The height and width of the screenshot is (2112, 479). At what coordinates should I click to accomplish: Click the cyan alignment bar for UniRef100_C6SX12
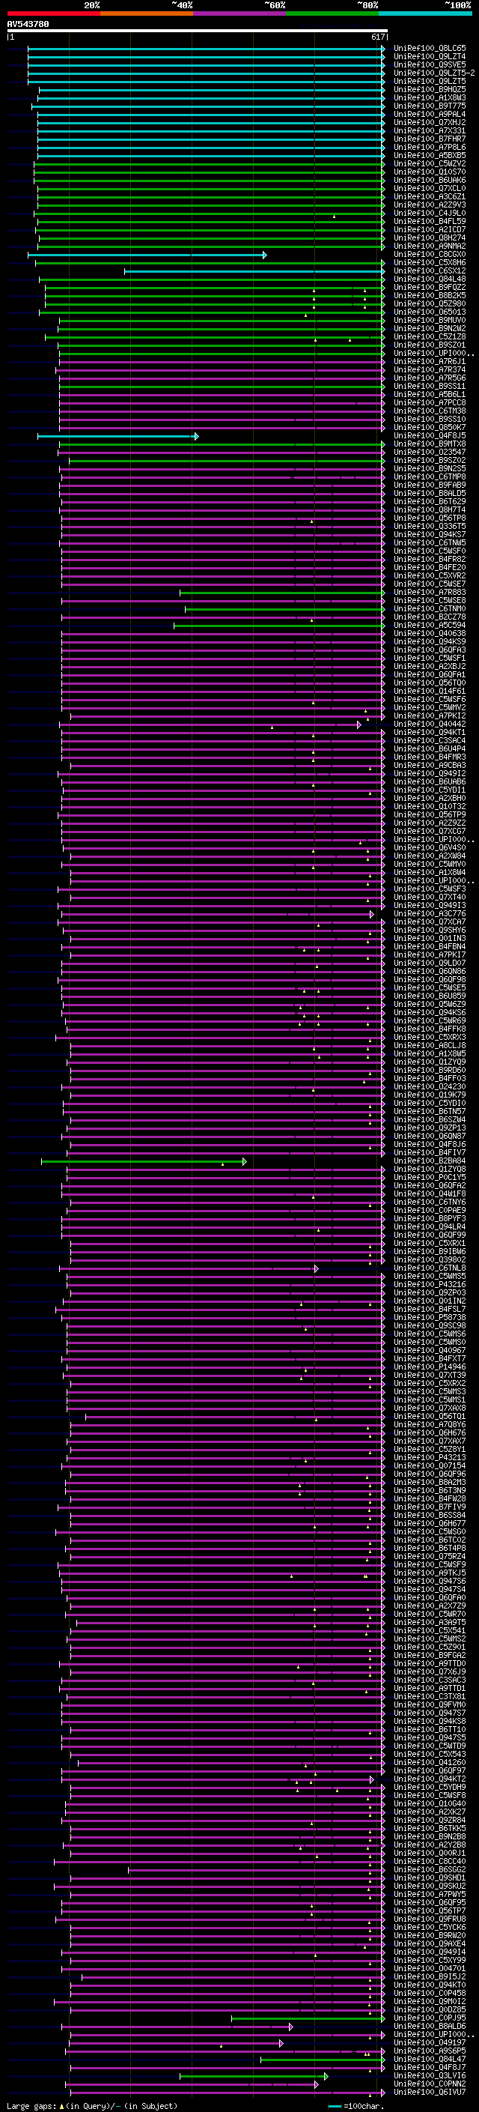(254, 271)
